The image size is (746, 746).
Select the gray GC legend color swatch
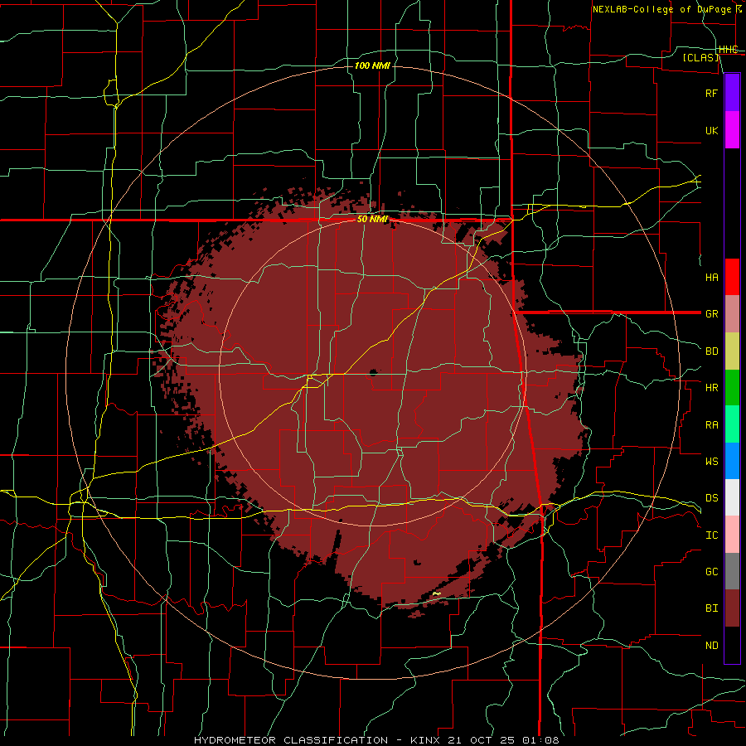(x=732, y=571)
